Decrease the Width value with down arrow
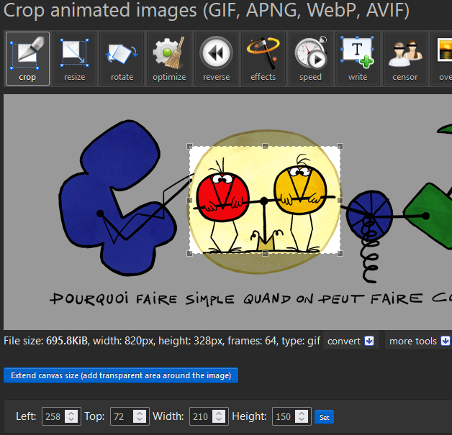This screenshot has width=452, height=435. [219, 420]
